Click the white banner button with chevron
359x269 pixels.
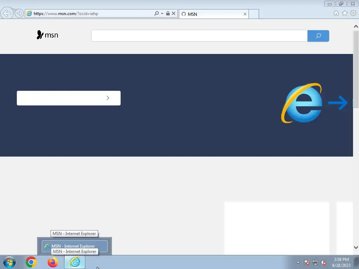click(69, 98)
